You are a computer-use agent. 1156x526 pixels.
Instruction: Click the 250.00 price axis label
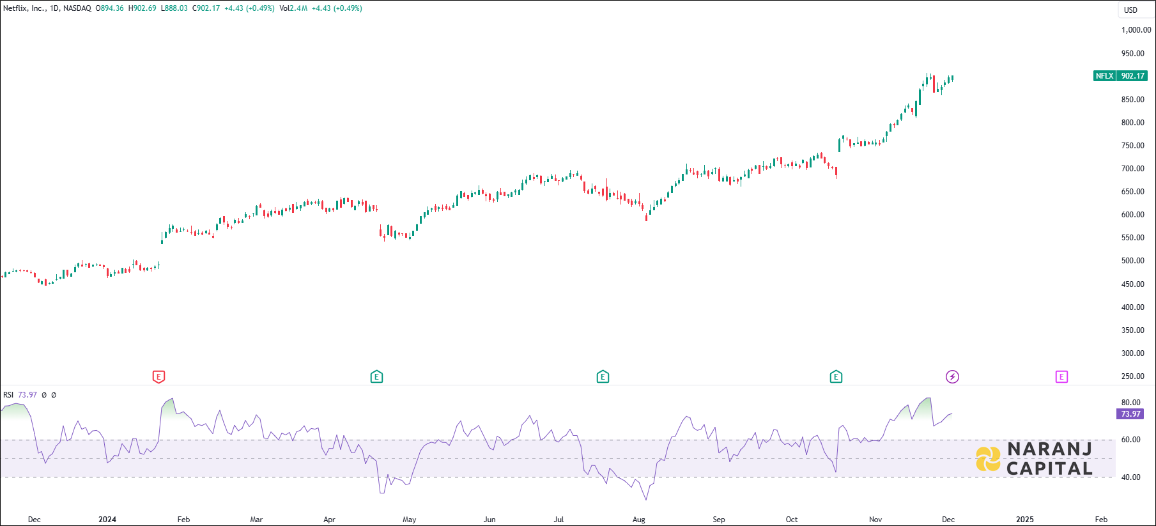[x=1133, y=376]
